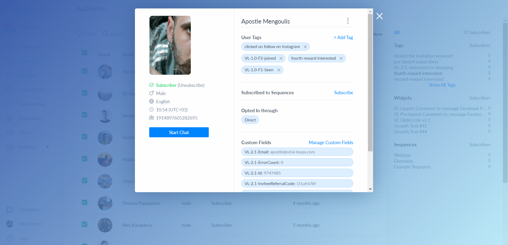Click the Search magnifier icon
This screenshot has width=508, height=245.
point(106,34)
